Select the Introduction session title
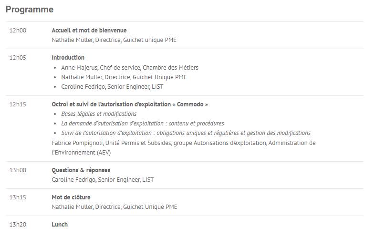This screenshot has height=248, width=365. click(x=68, y=58)
